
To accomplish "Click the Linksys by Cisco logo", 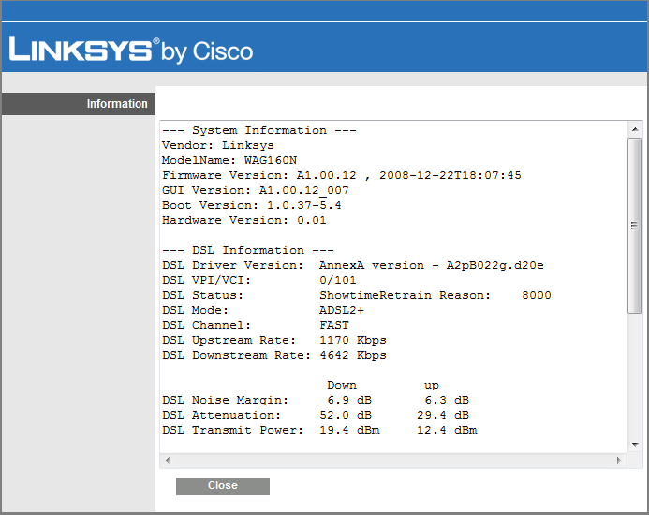I will 131,50.
